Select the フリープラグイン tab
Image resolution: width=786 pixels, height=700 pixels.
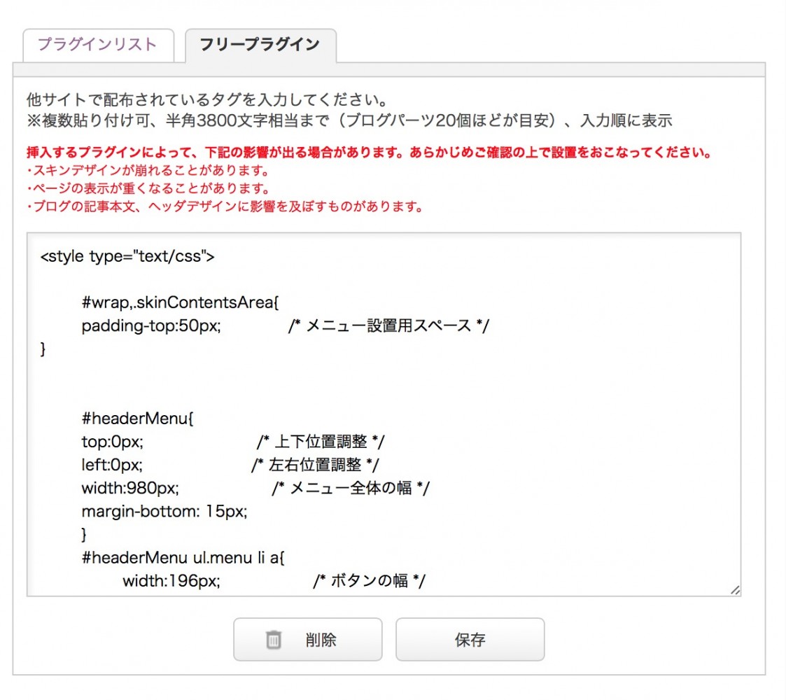pyautogui.click(x=260, y=45)
